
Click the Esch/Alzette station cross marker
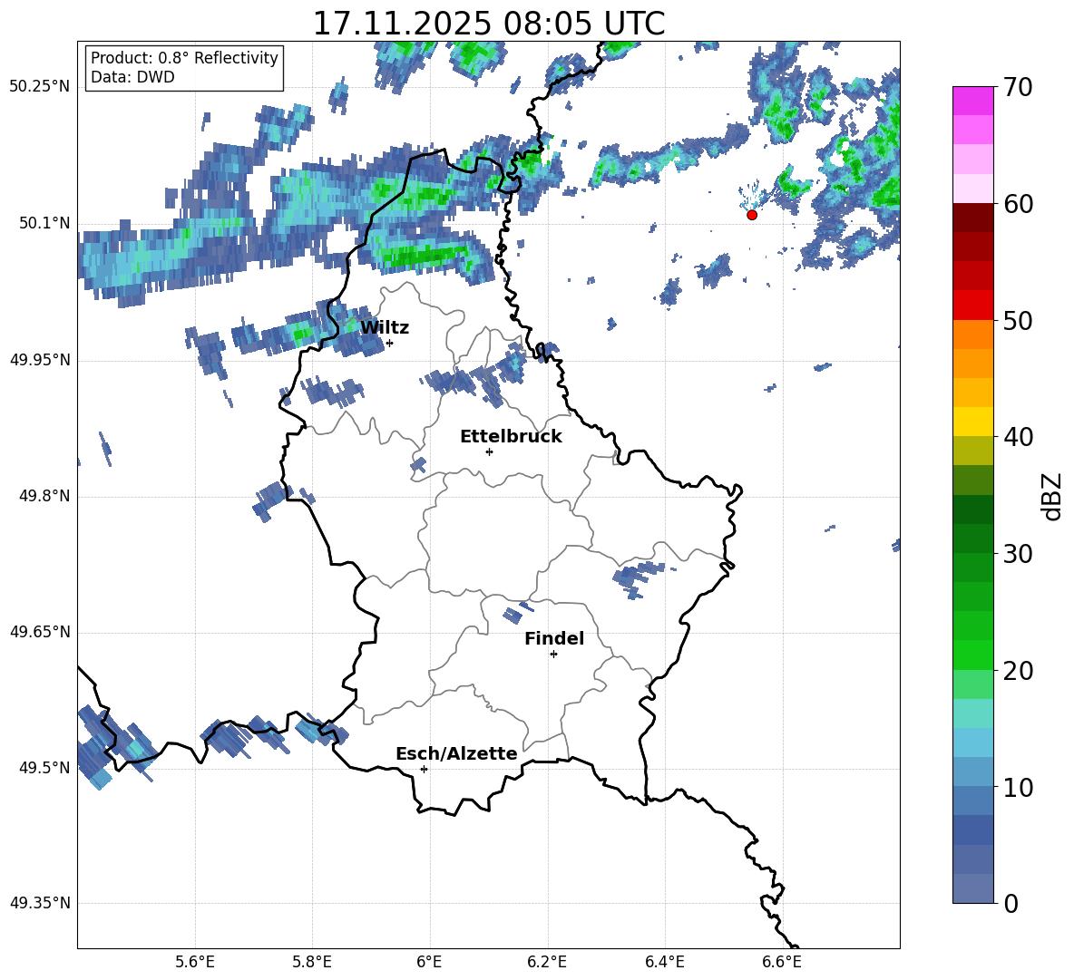pyautogui.click(x=424, y=769)
